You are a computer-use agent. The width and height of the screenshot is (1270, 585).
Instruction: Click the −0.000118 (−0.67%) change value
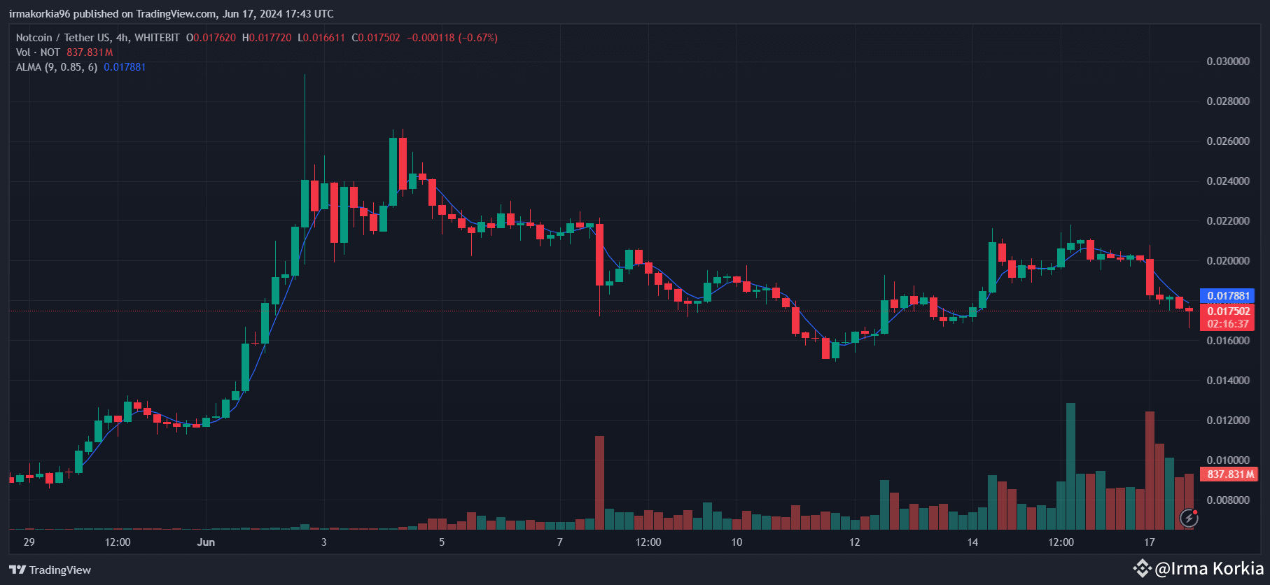pyautogui.click(x=452, y=38)
